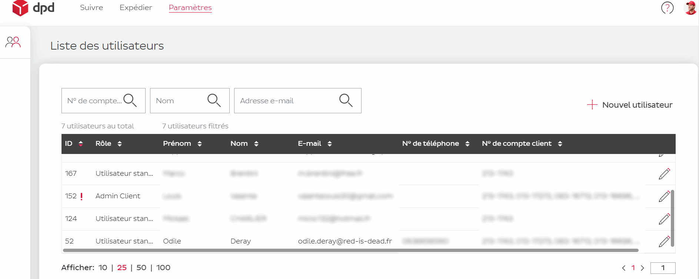Image resolution: width=699 pixels, height=279 pixels.
Task: Open the users sidebar icon
Action: (13, 42)
